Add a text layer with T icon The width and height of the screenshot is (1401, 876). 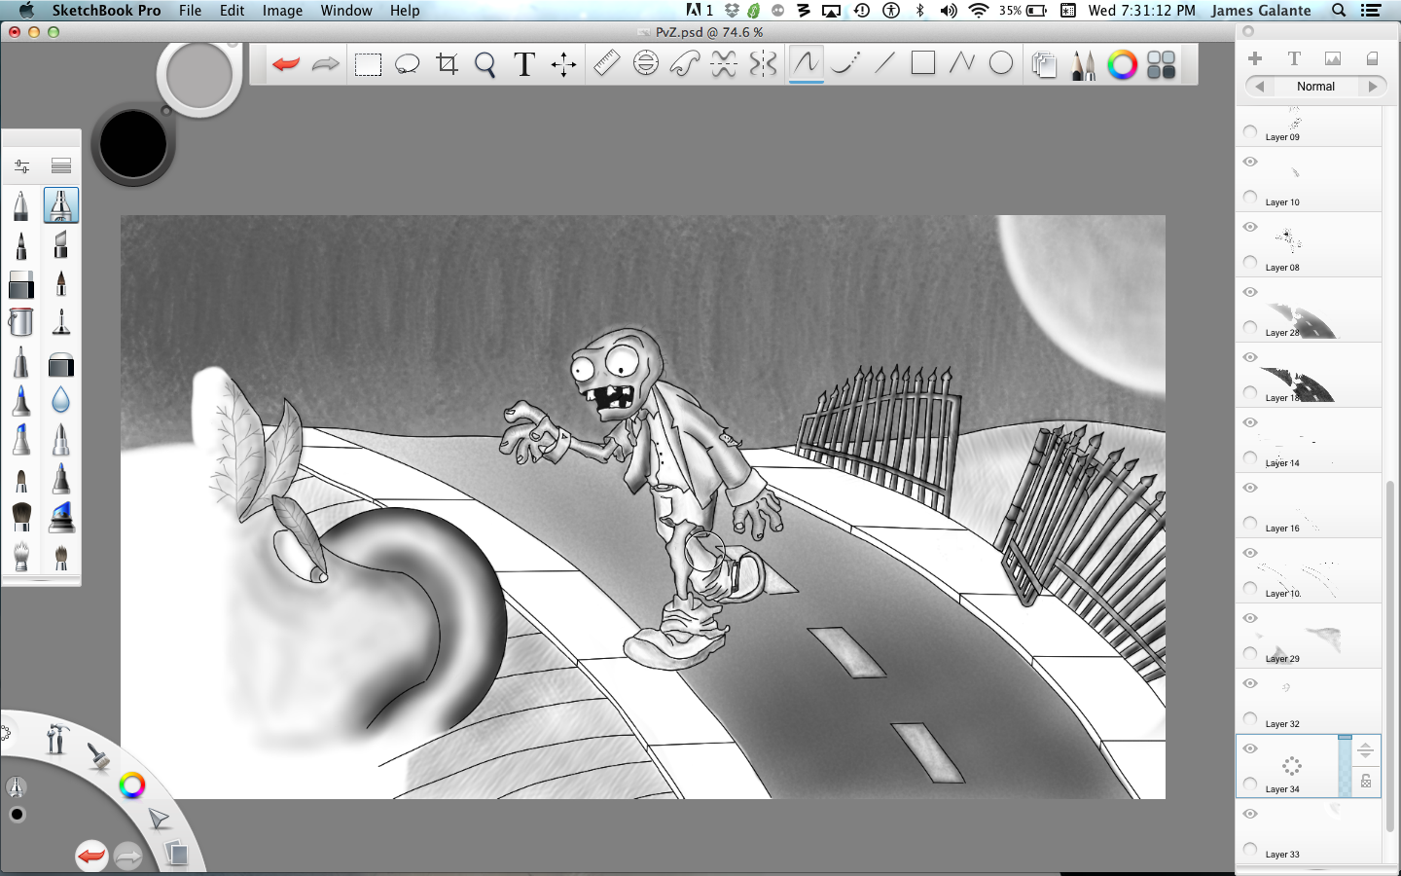tap(1294, 58)
